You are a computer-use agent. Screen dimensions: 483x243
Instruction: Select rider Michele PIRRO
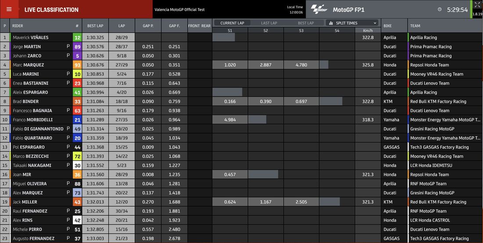(27, 229)
